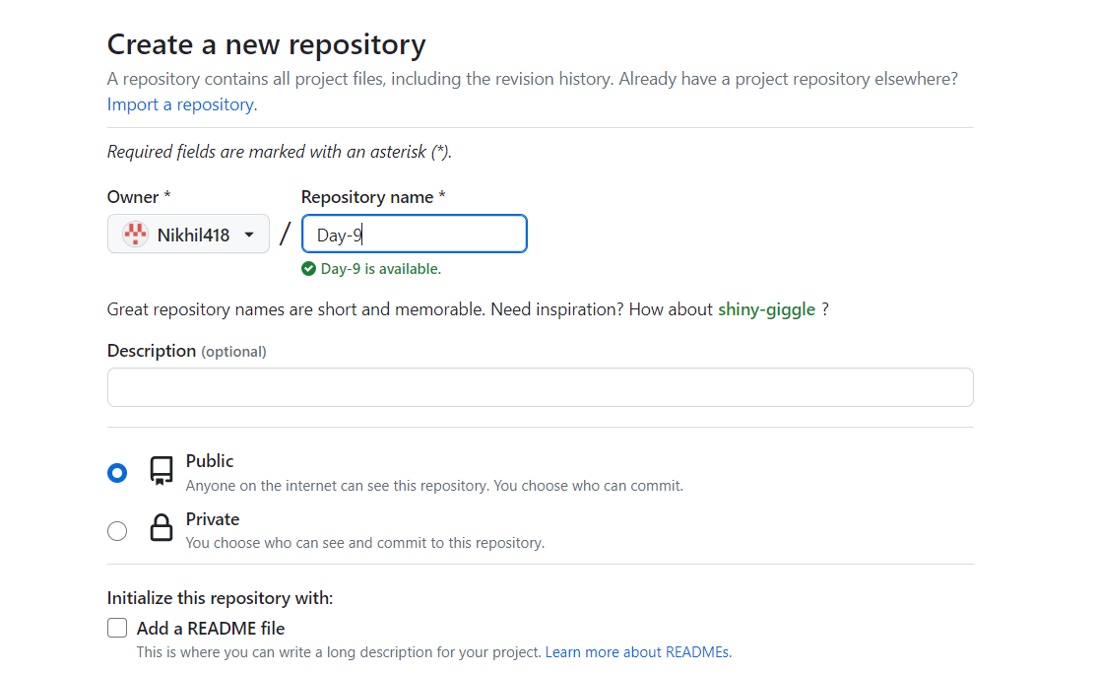
Task: Enable the Add a README file checkbox
Action: click(117, 628)
